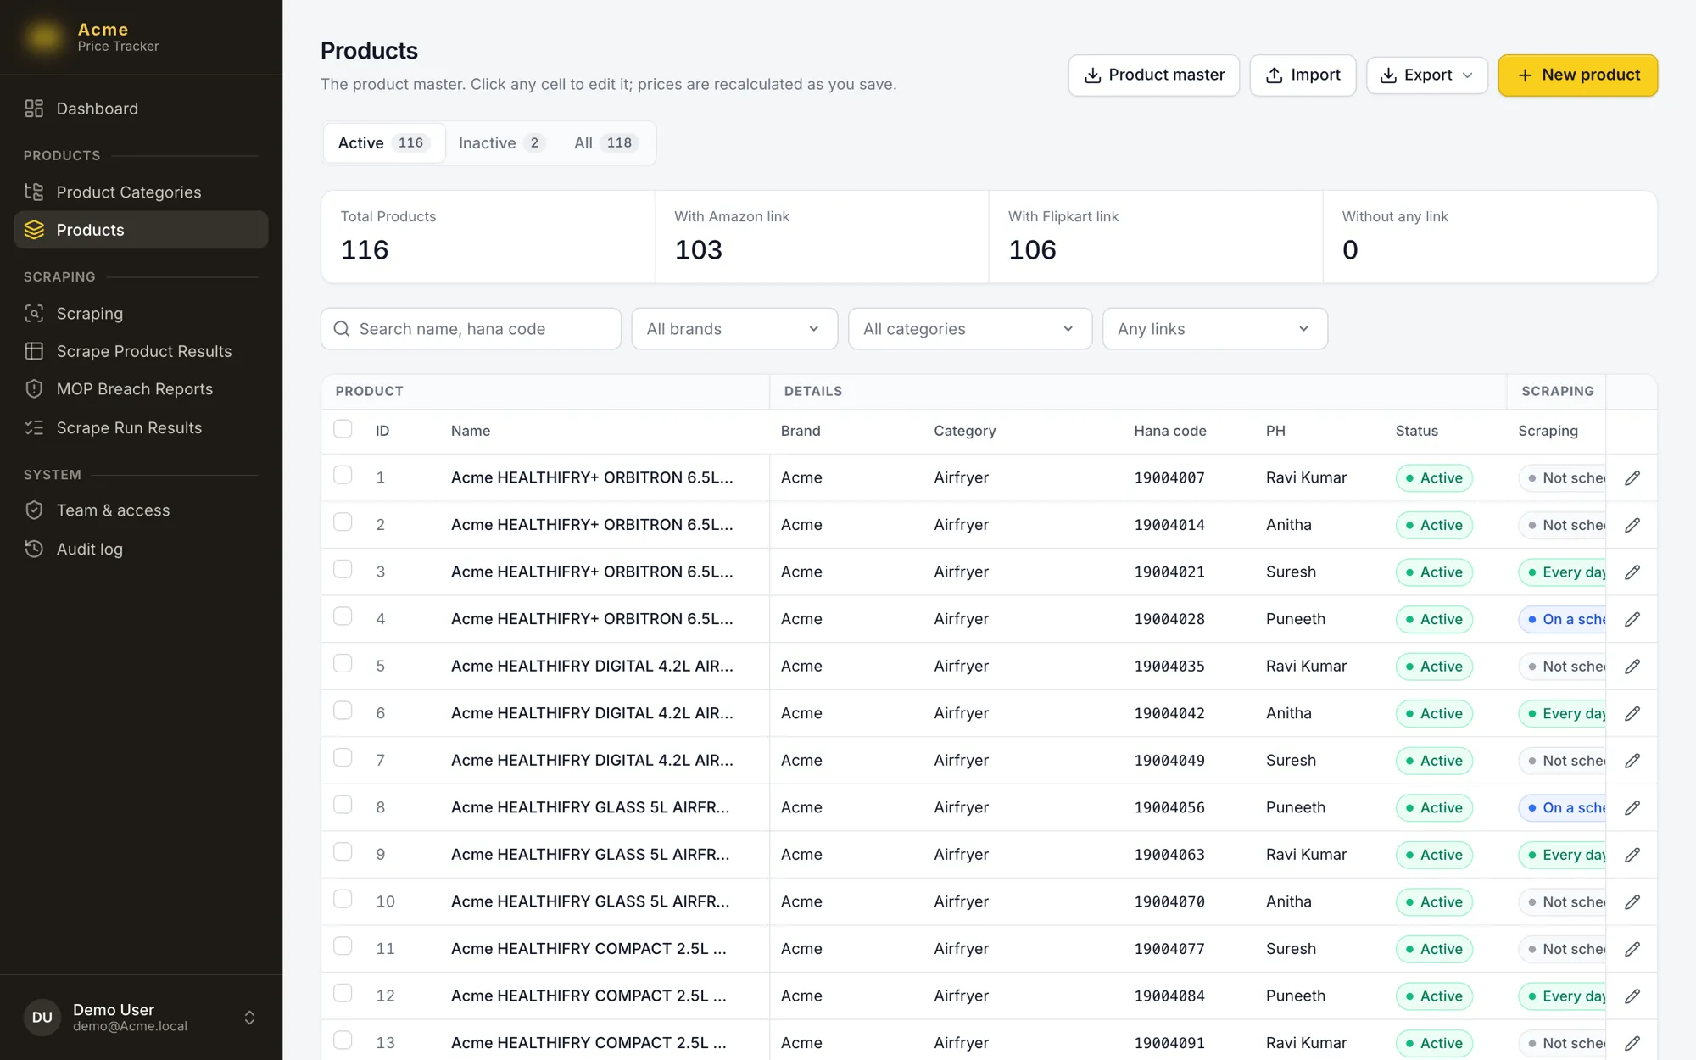Click the Active status badge for product 2

click(1434, 526)
